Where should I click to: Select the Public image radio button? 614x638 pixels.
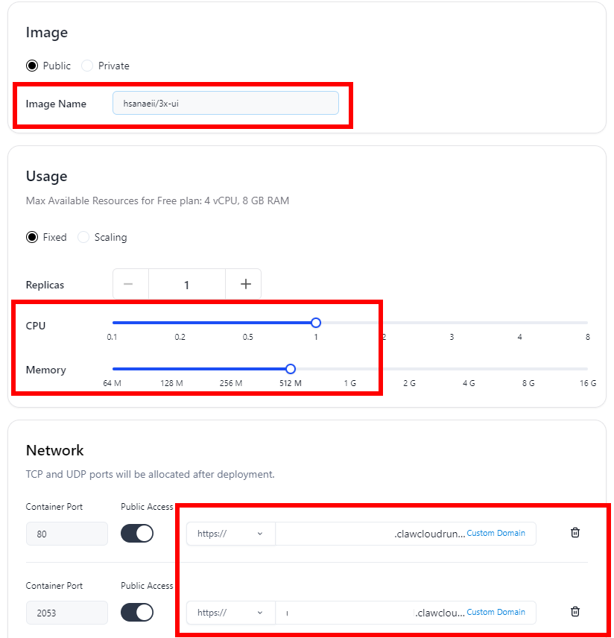click(x=32, y=66)
